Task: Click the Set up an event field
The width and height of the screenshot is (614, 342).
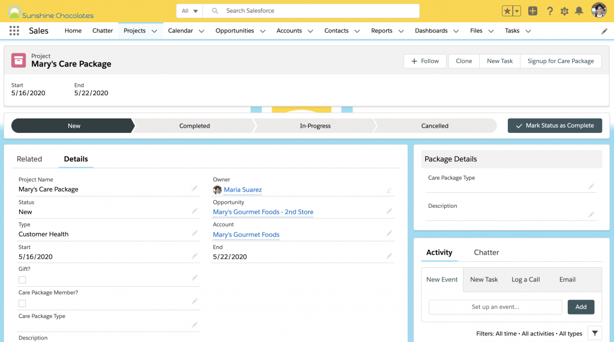Action: coord(495,307)
